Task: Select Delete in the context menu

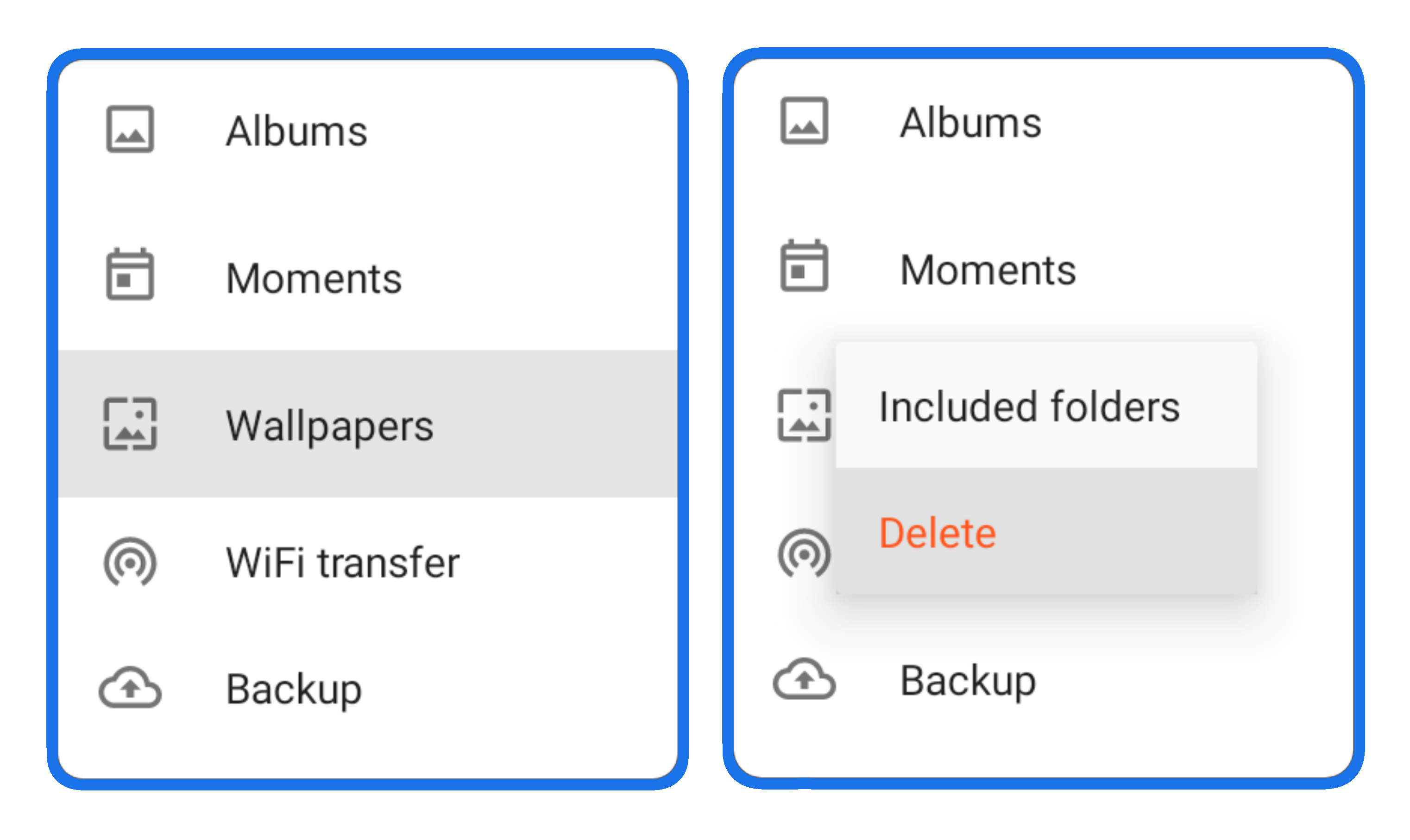Action: (x=1047, y=532)
